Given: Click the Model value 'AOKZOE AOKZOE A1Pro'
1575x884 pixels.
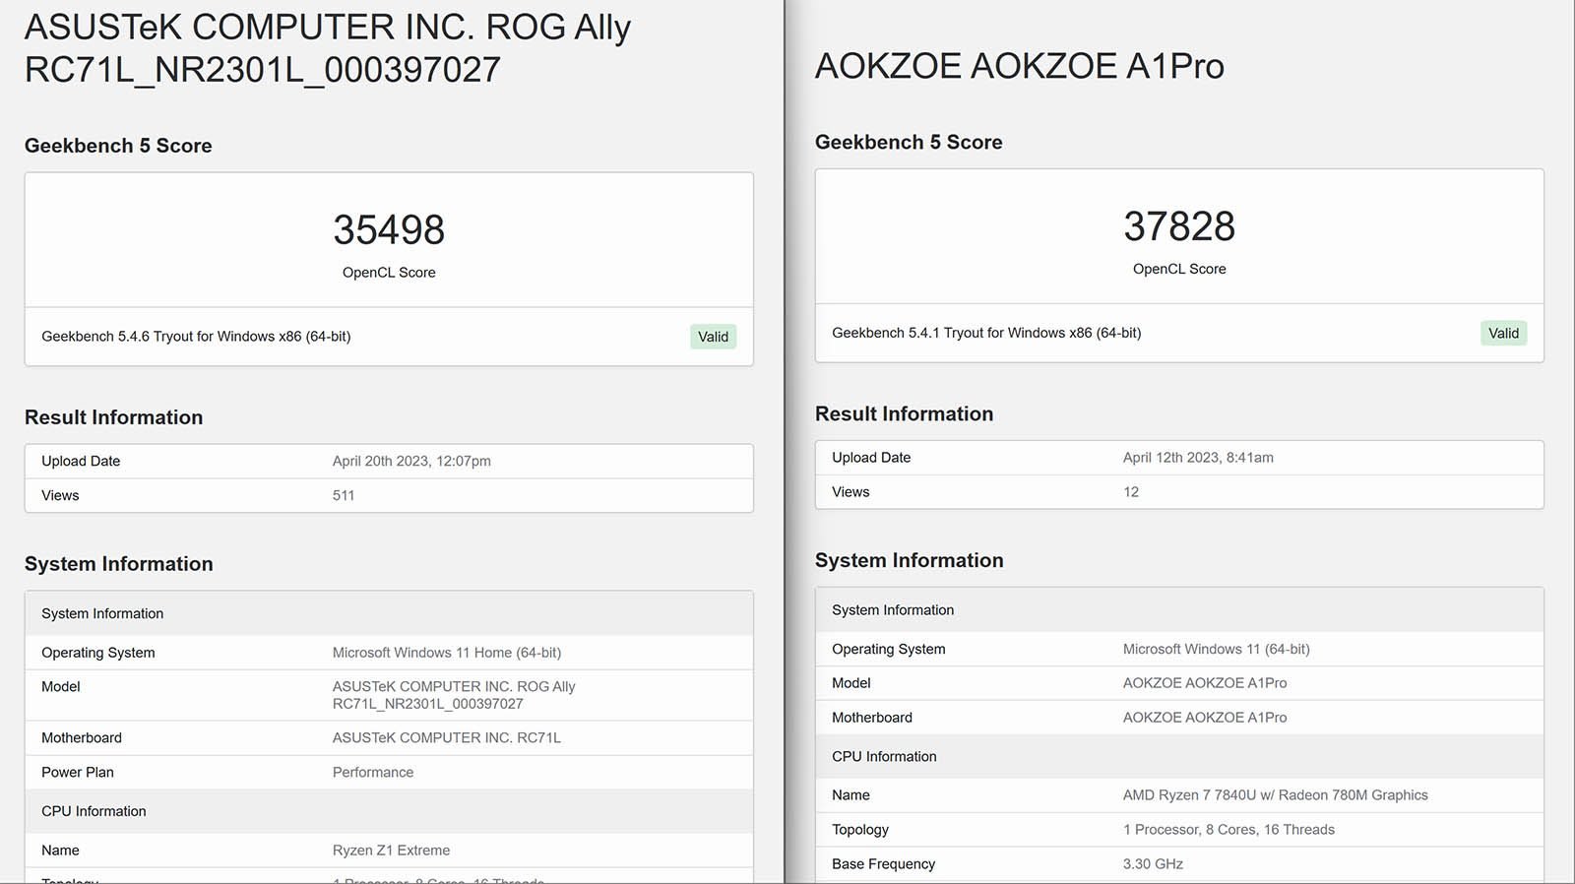Looking at the screenshot, I should 1205,683.
